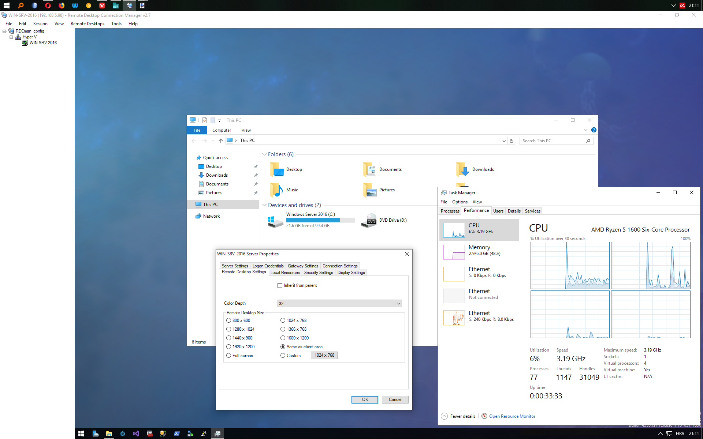Screen dimensions: 703x439
Task: Select the Full screen radio option
Action: pos(229,356)
